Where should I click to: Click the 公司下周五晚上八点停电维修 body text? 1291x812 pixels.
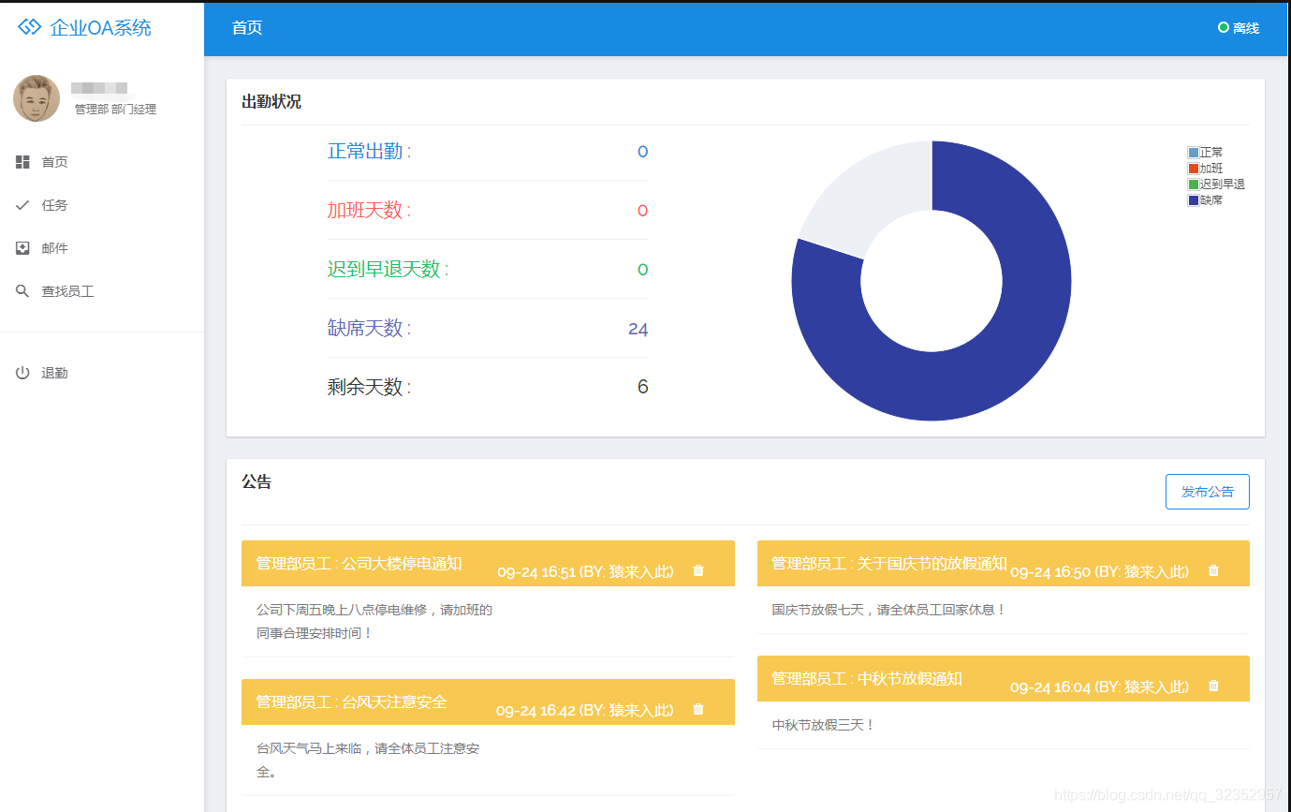coord(374,621)
